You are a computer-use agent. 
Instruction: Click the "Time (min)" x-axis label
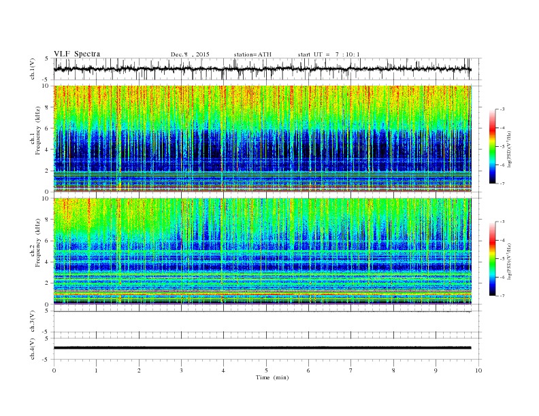click(272, 377)
